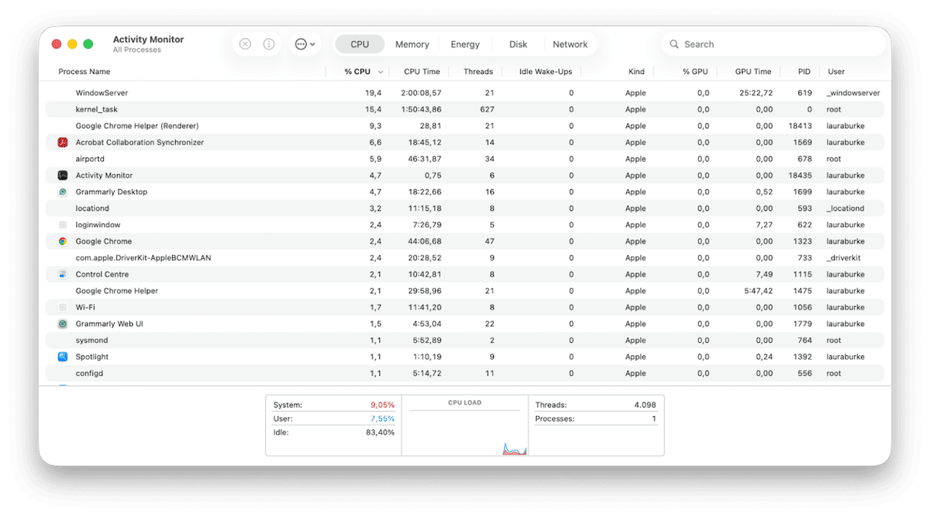Click the Grammarly Desktop app icon
The image size is (930, 517).
tap(63, 192)
